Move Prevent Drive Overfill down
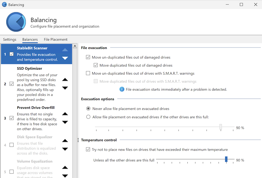 [65, 122]
